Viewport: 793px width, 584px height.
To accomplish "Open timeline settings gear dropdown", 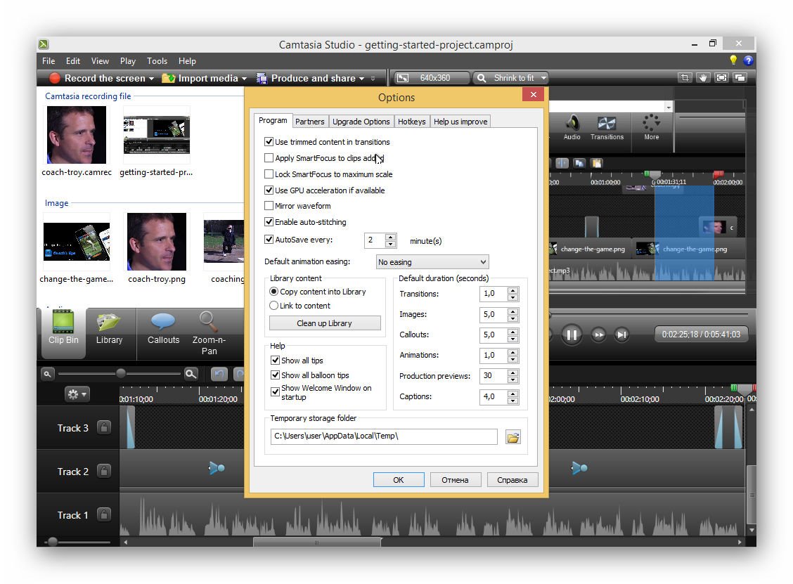I will pos(77,394).
